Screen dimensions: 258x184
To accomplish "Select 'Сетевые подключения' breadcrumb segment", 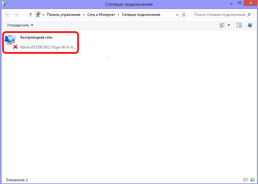I will (141, 15).
